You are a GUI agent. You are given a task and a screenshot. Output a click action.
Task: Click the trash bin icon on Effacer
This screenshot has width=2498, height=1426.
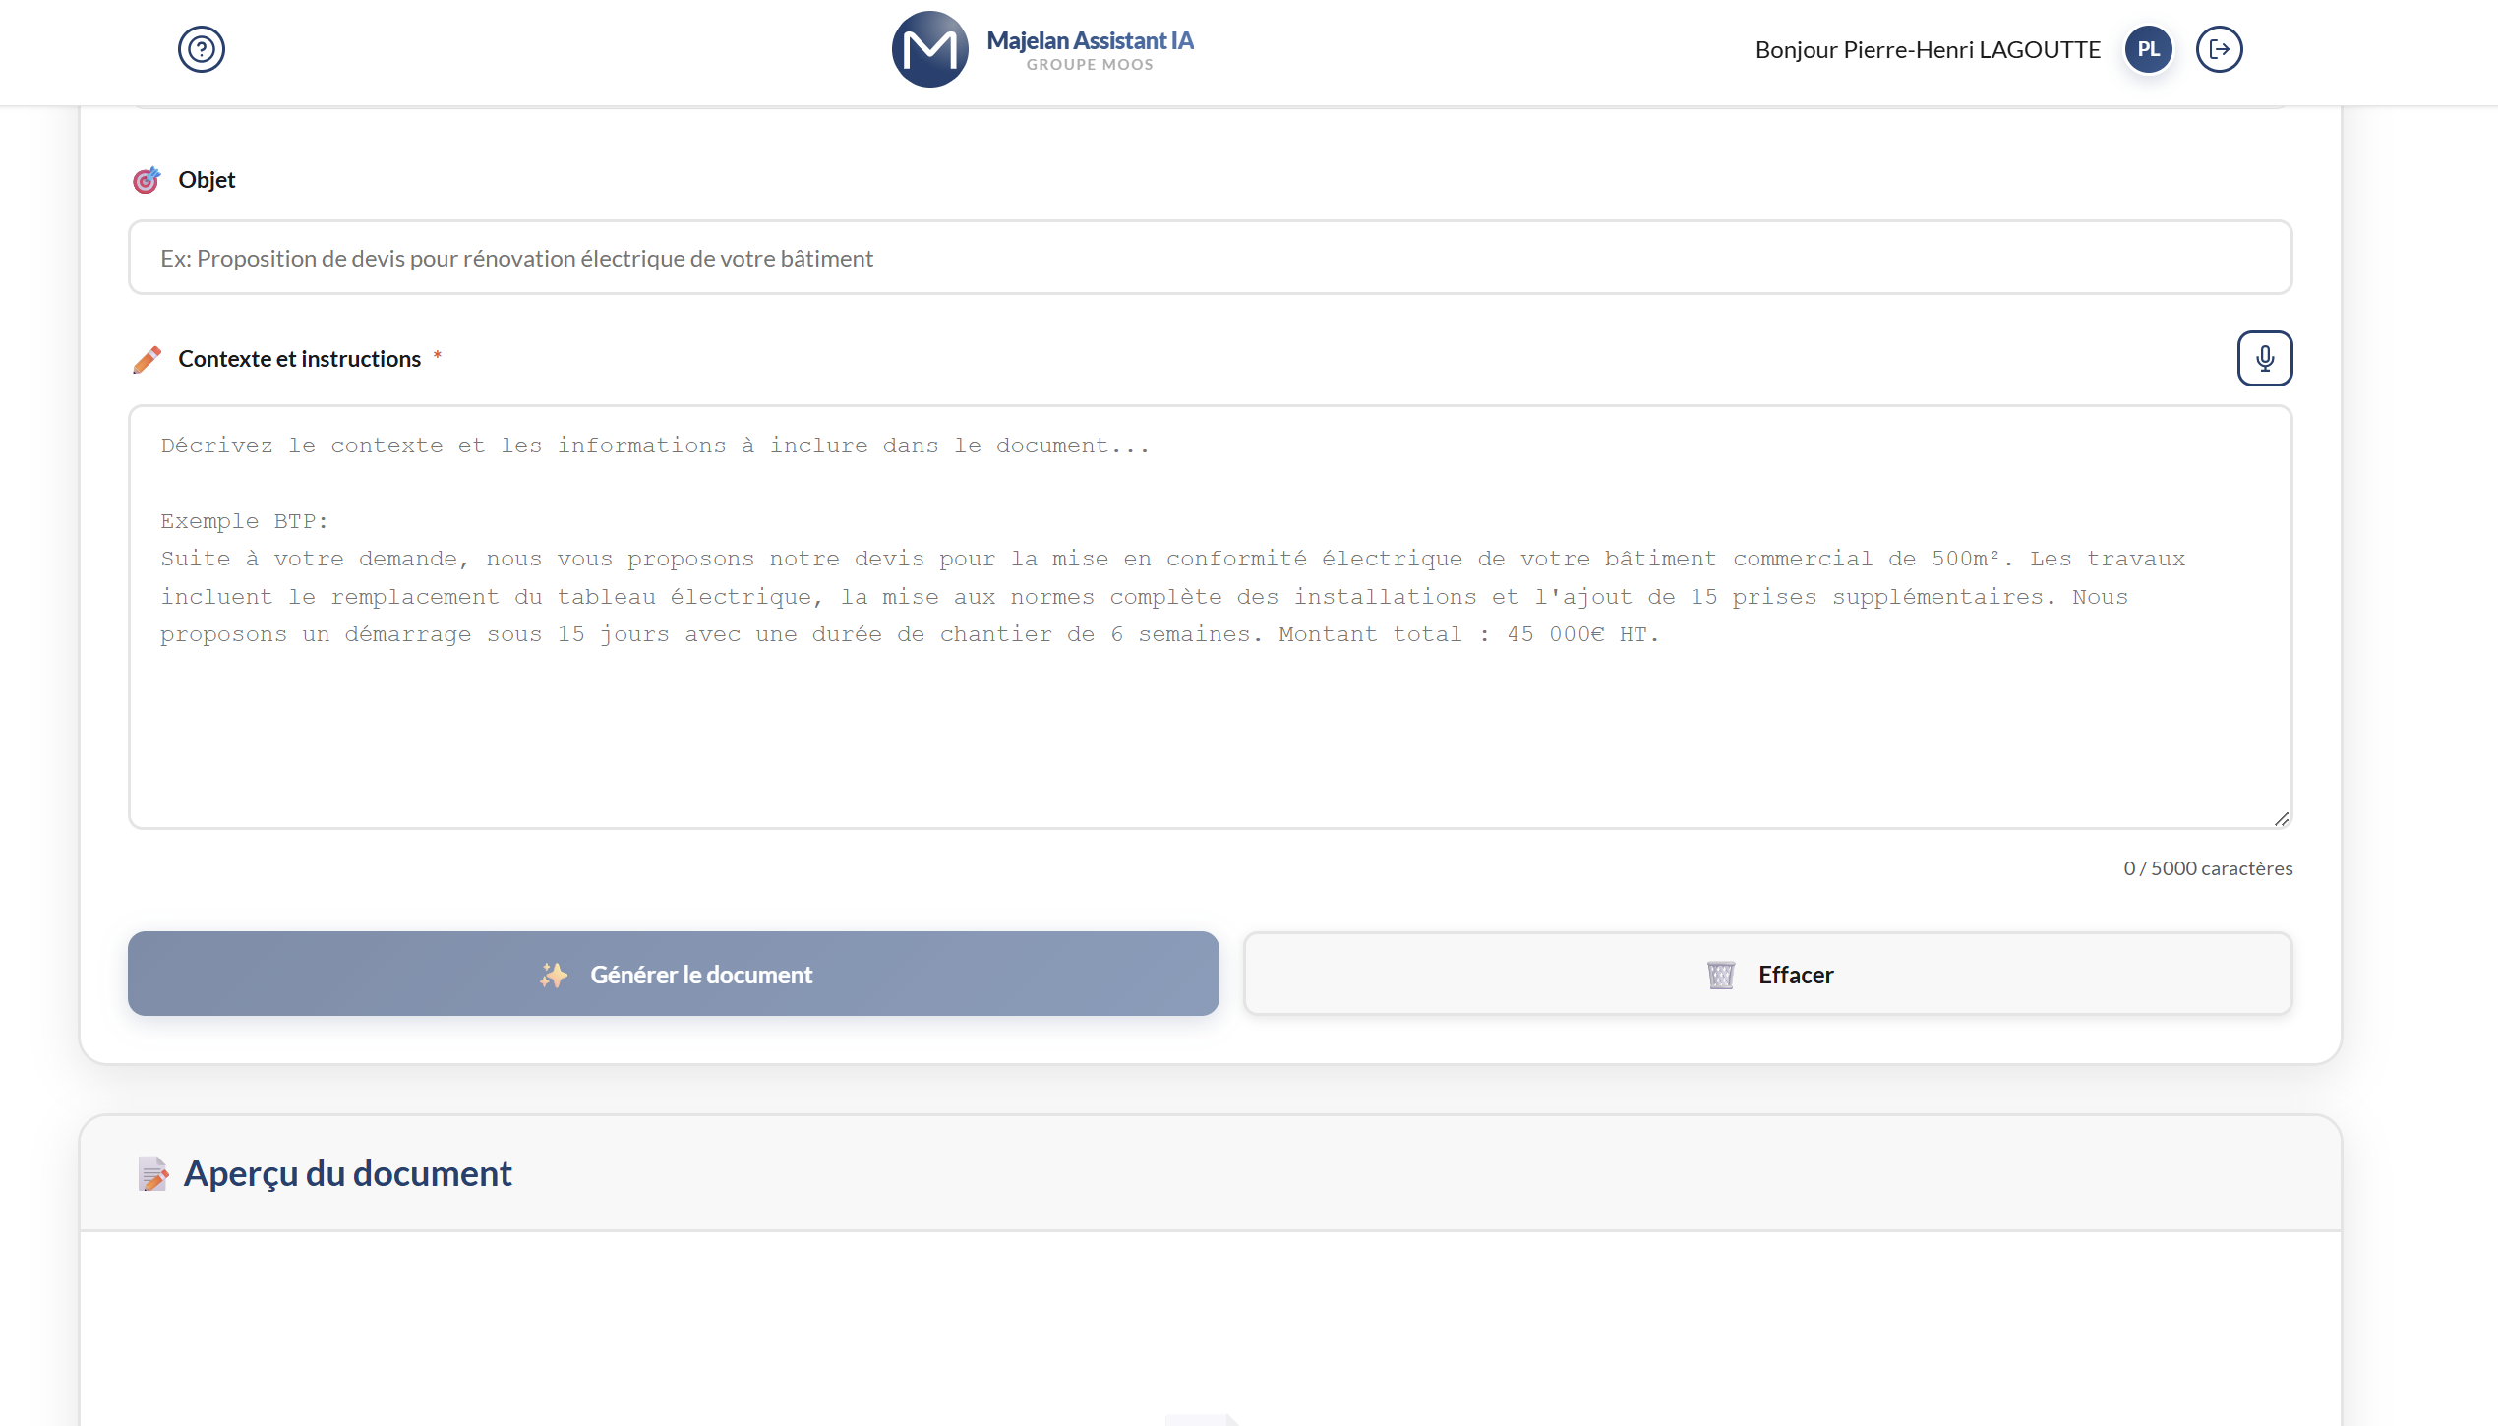tap(1721, 975)
